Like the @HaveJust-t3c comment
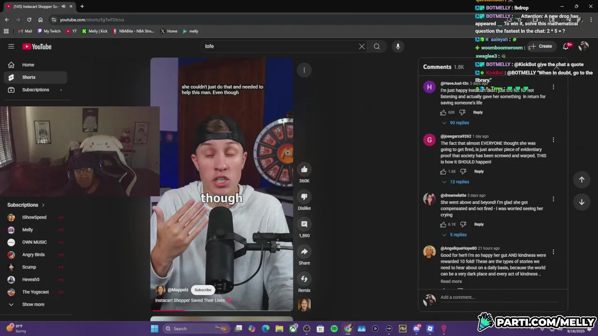 443,112
